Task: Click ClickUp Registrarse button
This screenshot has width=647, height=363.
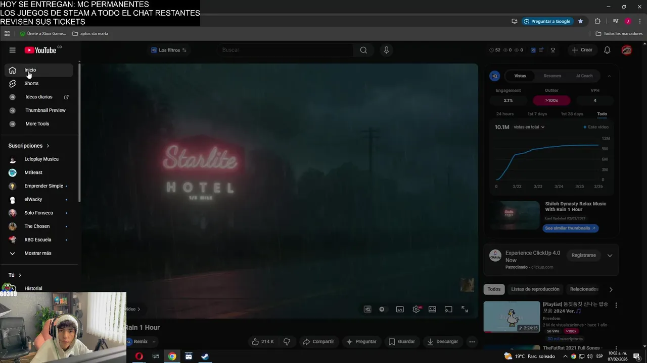Action: [x=583, y=255]
